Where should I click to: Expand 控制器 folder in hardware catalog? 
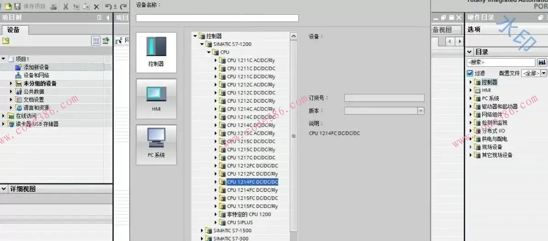point(470,82)
